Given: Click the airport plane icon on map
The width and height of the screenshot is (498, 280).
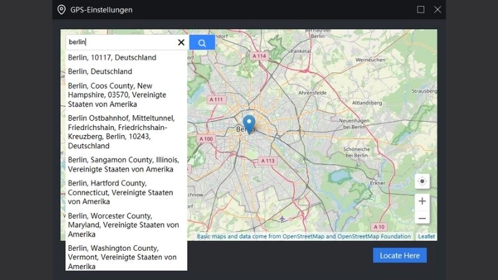Looking at the screenshot, I should [282, 218].
